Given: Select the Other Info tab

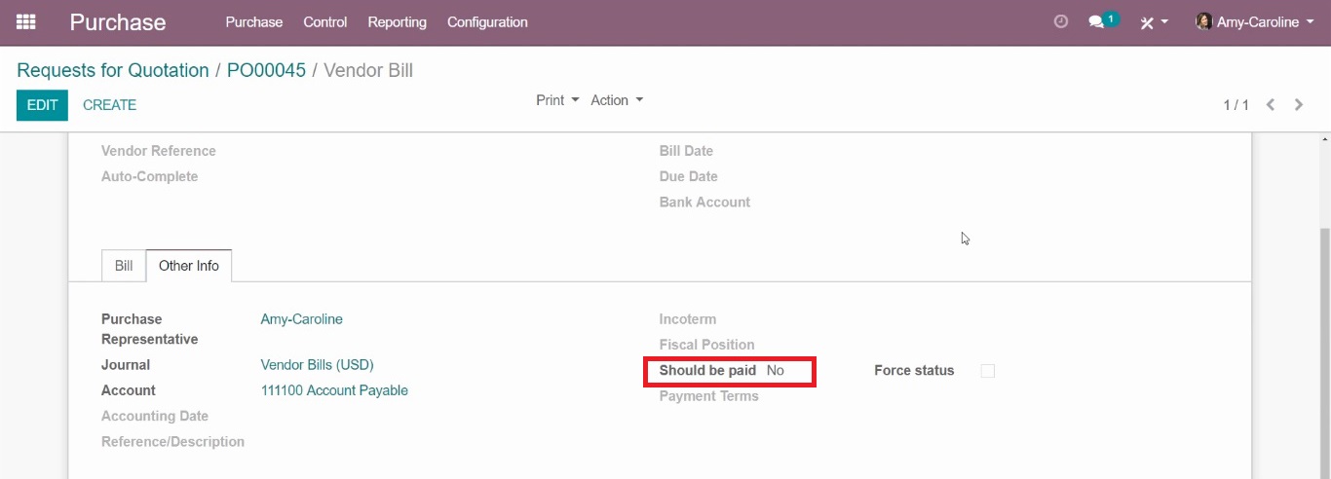Looking at the screenshot, I should tap(189, 266).
